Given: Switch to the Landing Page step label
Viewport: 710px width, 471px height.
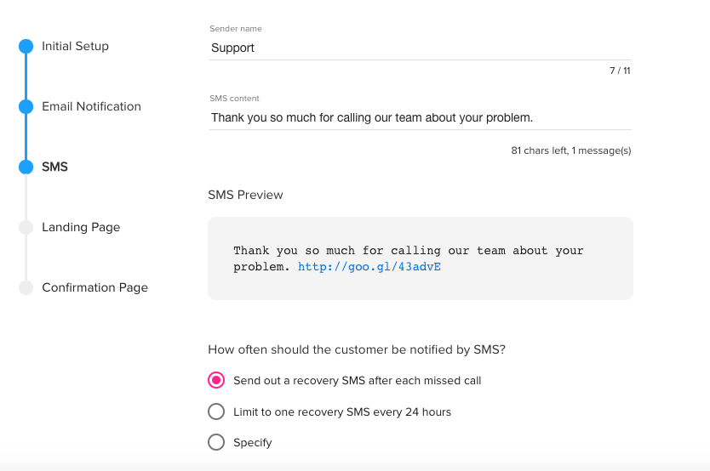Looking at the screenshot, I should (81, 227).
